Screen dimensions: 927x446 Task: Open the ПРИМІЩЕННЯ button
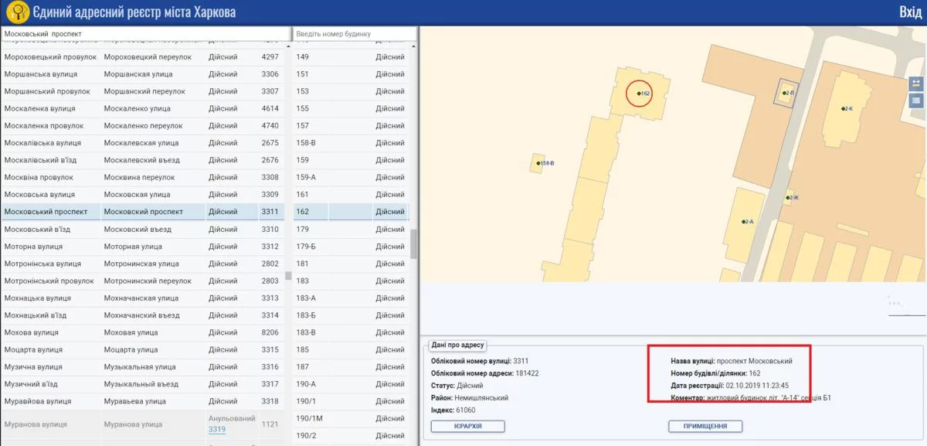[x=705, y=426]
